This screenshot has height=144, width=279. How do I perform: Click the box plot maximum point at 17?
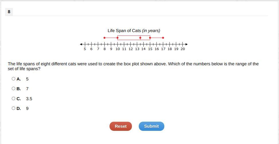tap(163, 38)
